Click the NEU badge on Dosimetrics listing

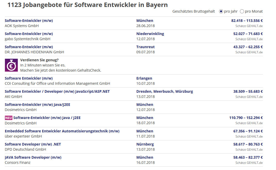[9, 118]
